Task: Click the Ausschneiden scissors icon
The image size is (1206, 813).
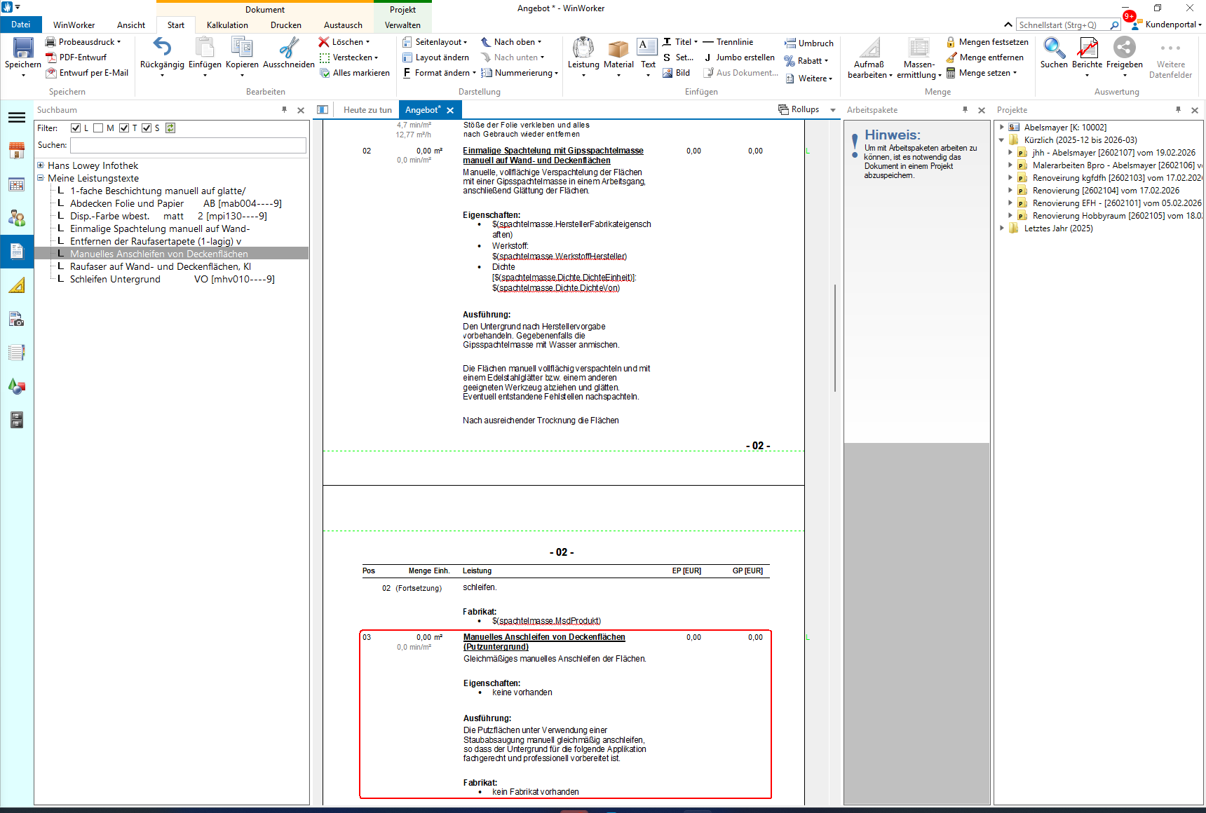Action: click(x=288, y=48)
